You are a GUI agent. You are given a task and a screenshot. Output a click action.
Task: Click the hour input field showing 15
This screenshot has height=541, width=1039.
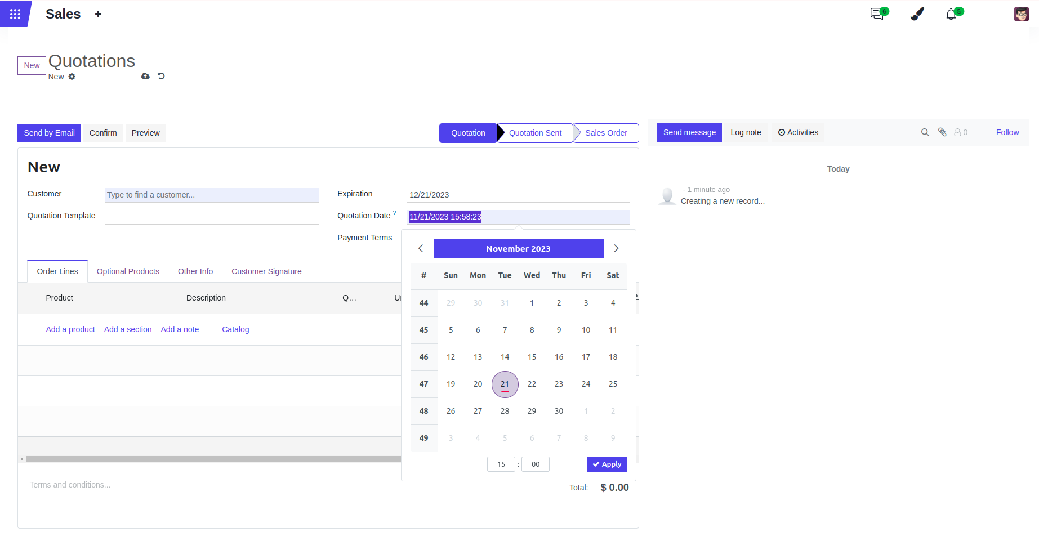(501, 464)
